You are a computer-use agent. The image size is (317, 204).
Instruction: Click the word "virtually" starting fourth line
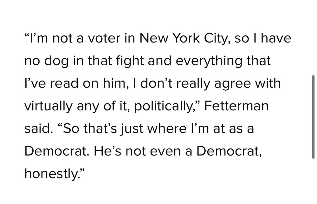coord(48,107)
